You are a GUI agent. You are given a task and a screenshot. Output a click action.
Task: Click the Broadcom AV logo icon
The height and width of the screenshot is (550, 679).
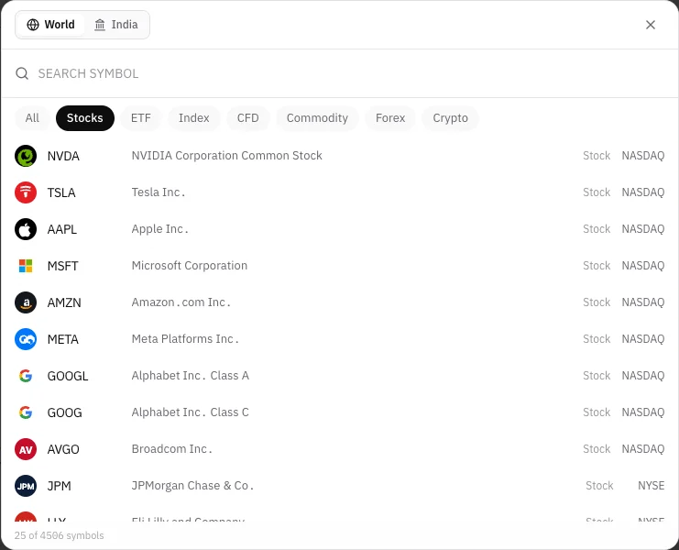point(26,449)
